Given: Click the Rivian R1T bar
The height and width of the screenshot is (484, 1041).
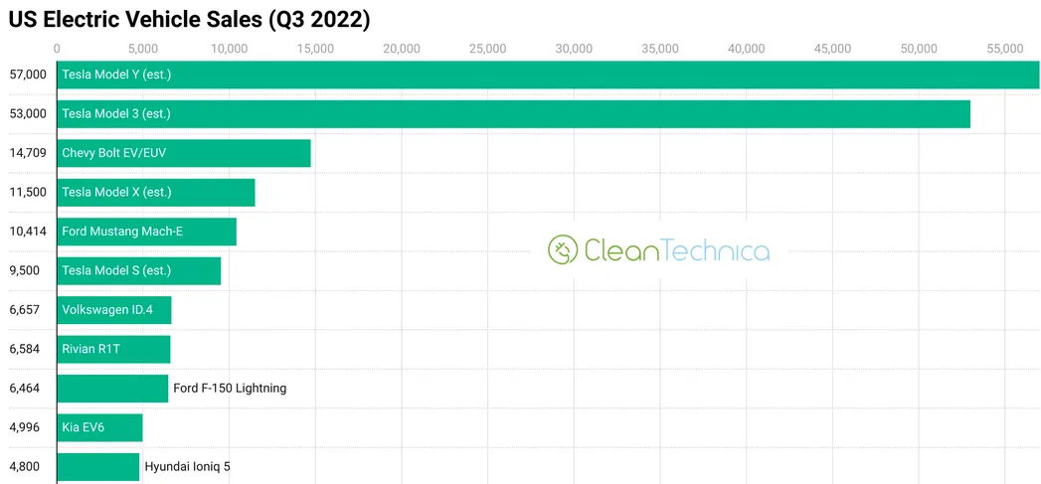Looking at the screenshot, I should pos(113,349).
